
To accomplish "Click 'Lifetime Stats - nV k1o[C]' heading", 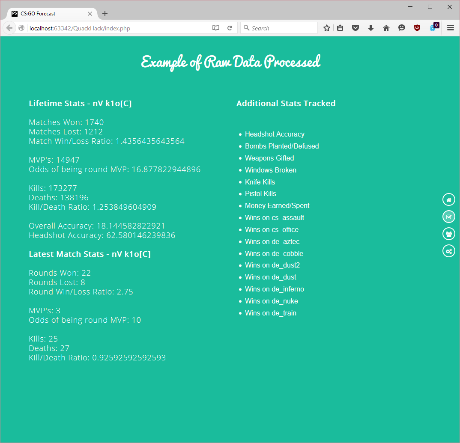I will pos(80,104).
